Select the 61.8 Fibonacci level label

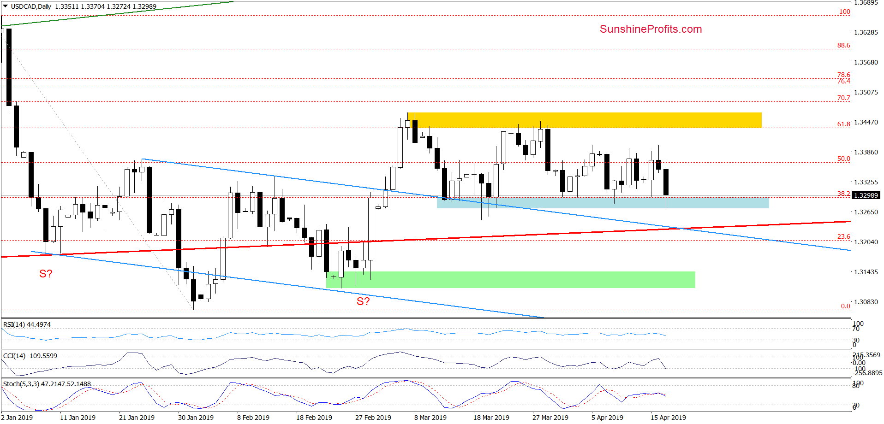[x=843, y=124]
